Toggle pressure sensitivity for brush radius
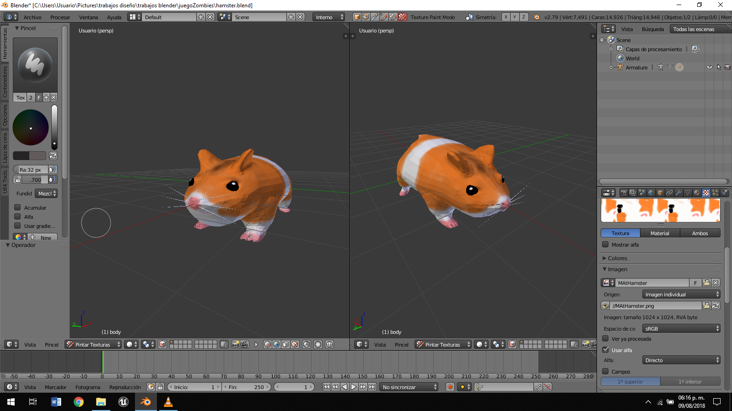The image size is (732, 411). (53, 169)
